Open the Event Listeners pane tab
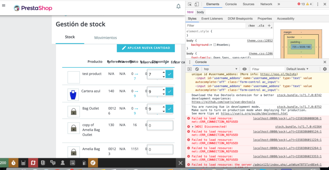 coord(212,19)
